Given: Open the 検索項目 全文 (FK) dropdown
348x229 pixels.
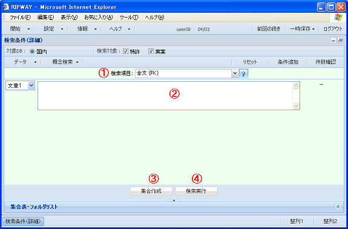Looking at the screenshot, I should pos(235,73).
